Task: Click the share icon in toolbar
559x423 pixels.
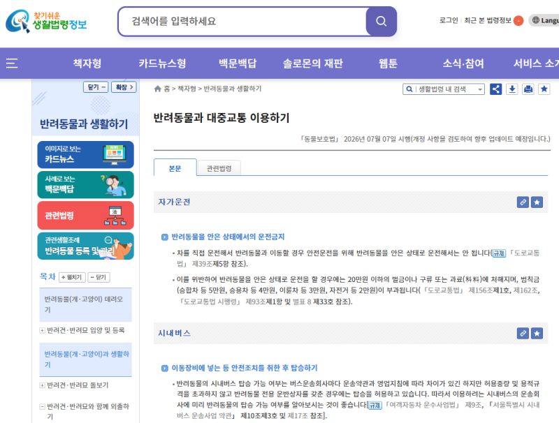Action: pos(495,89)
